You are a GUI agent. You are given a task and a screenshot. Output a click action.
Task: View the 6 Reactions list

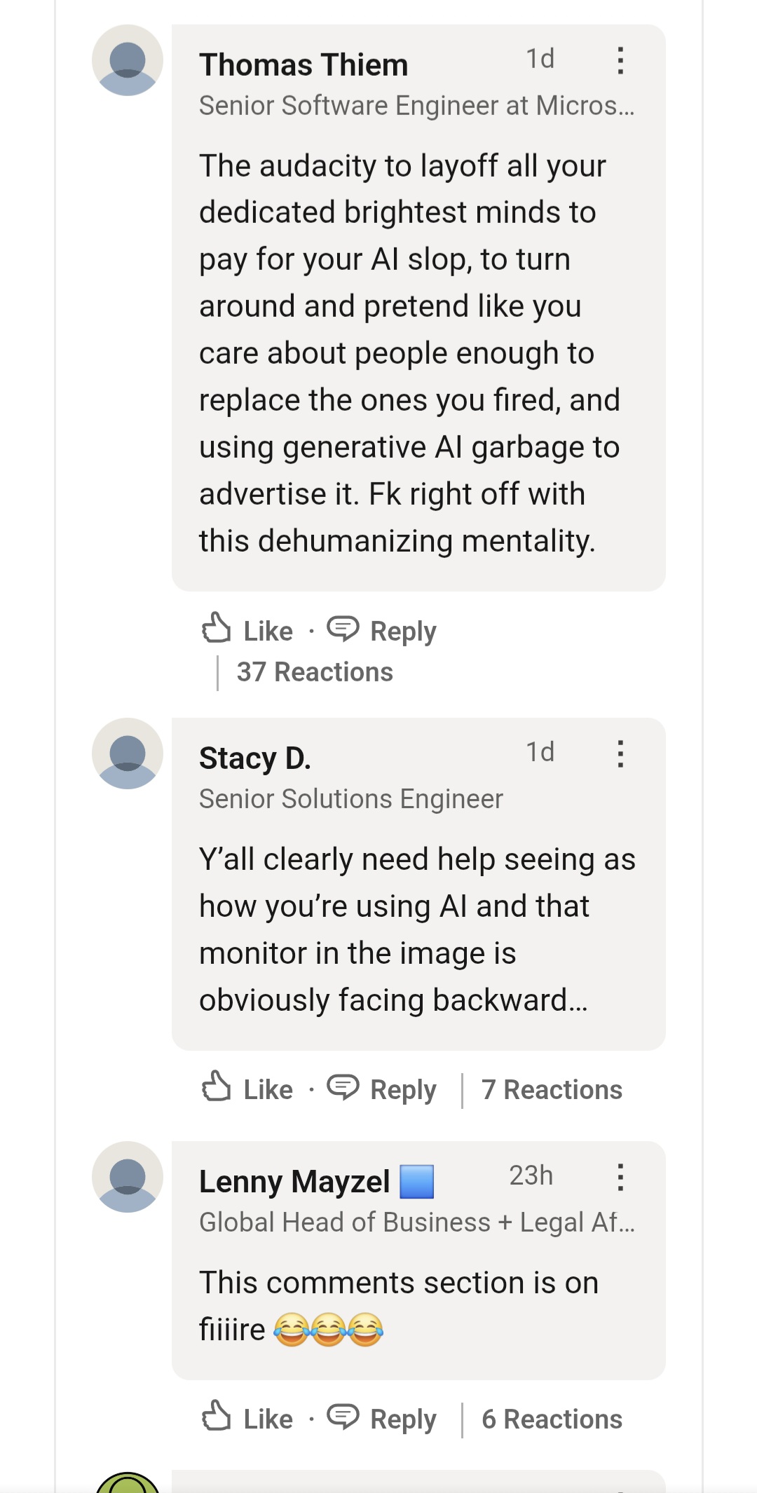[x=552, y=1419]
